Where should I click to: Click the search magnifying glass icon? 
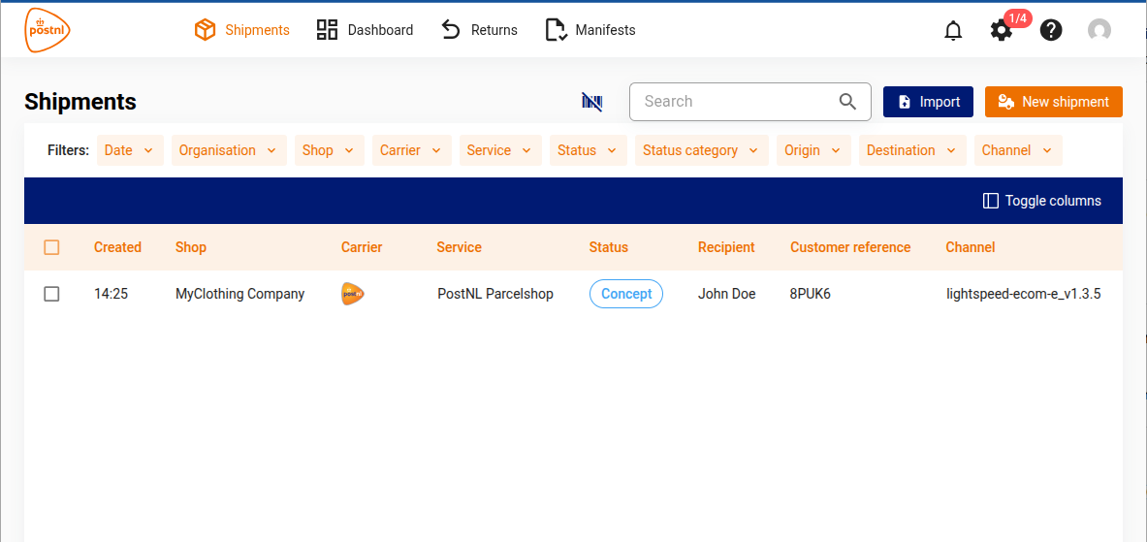[847, 102]
